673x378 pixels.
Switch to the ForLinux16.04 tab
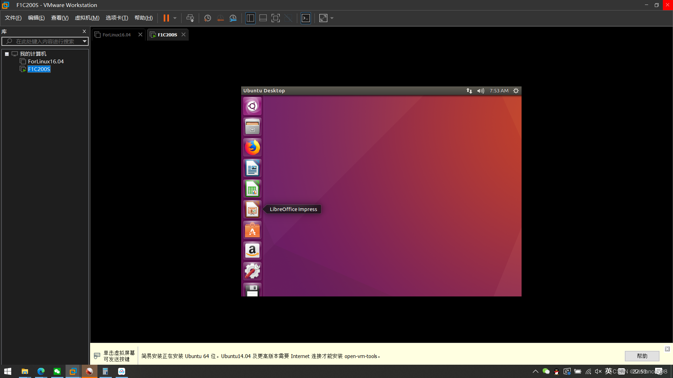(x=116, y=35)
